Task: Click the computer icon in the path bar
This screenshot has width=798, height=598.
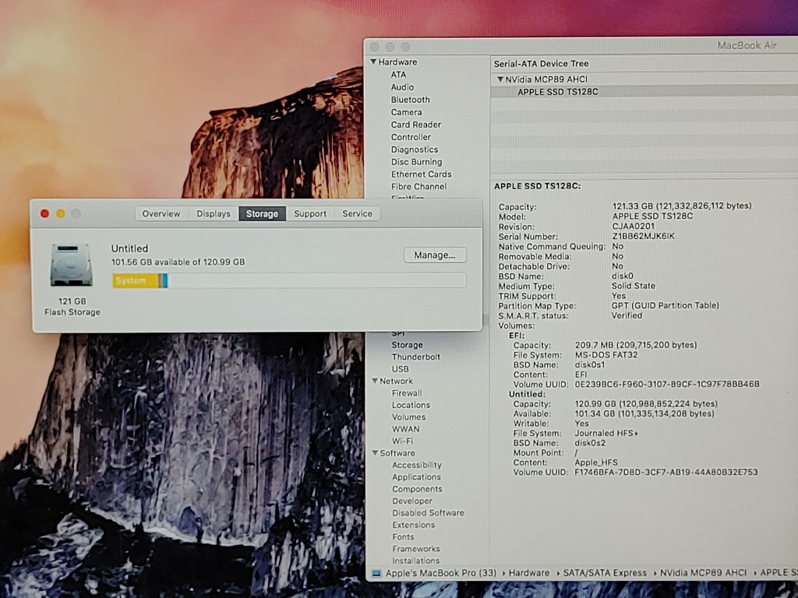Action: [x=376, y=573]
